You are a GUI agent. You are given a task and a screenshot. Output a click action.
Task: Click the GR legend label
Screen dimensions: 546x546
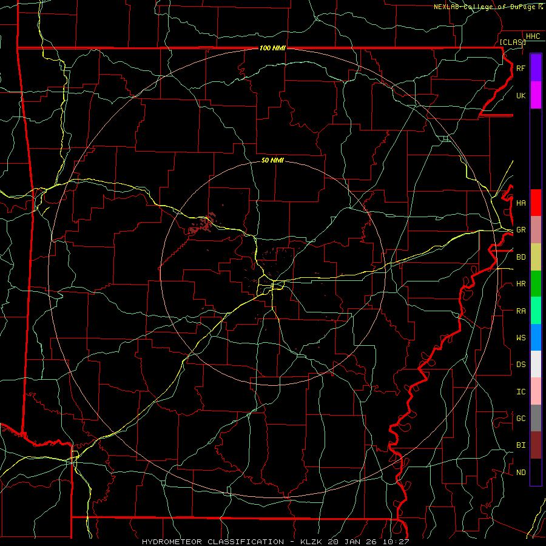[521, 230]
